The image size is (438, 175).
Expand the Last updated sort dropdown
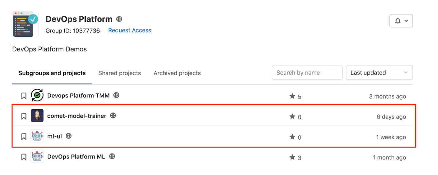[x=379, y=73]
